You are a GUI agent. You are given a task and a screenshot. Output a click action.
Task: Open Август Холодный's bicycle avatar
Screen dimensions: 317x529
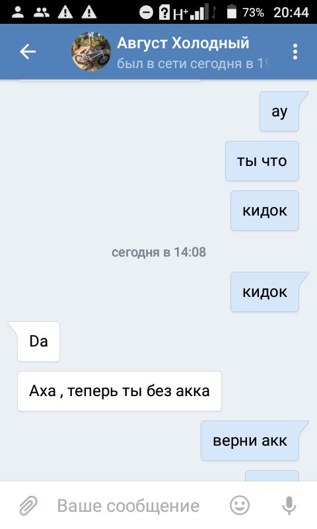tap(91, 52)
